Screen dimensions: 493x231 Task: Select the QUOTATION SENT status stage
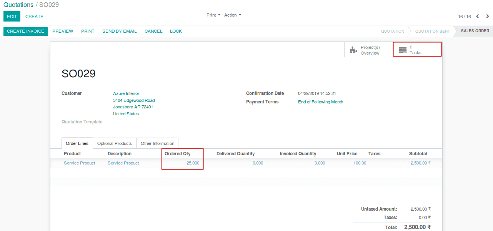[x=432, y=31]
